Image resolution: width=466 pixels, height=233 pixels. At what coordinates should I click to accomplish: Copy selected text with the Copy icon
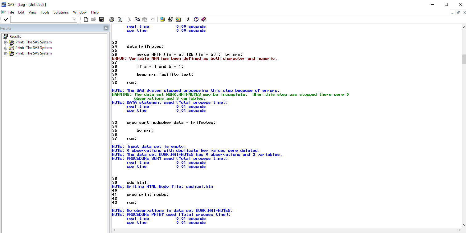click(x=137, y=19)
